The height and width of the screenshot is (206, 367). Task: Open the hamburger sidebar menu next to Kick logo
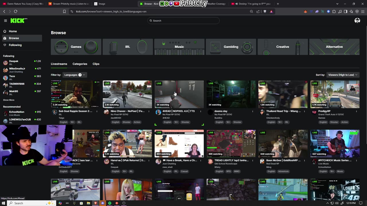click(5, 21)
